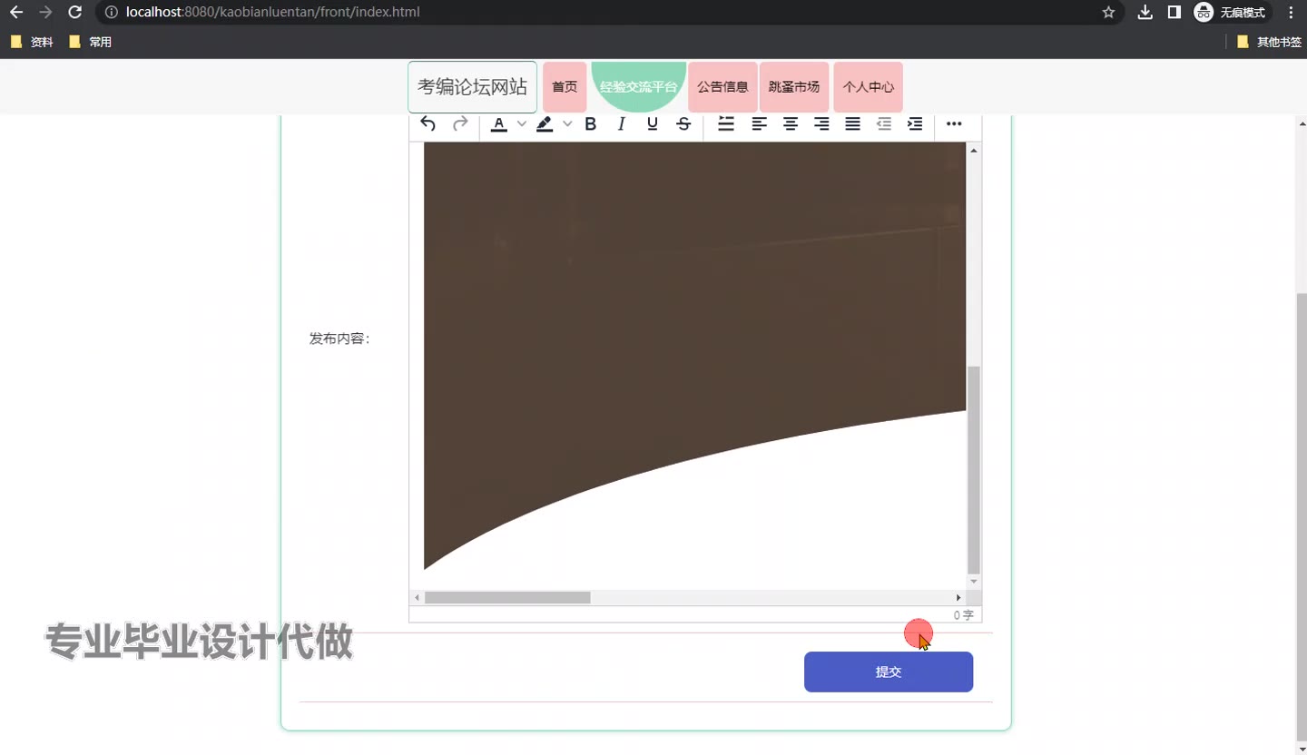Reload the page
The width and height of the screenshot is (1307, 755).
tap(75, 13)
